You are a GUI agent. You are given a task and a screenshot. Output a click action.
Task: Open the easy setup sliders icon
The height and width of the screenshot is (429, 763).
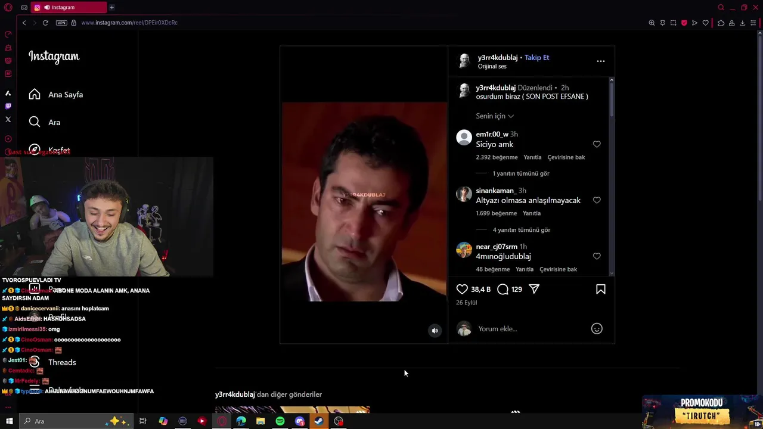point(753,23)
